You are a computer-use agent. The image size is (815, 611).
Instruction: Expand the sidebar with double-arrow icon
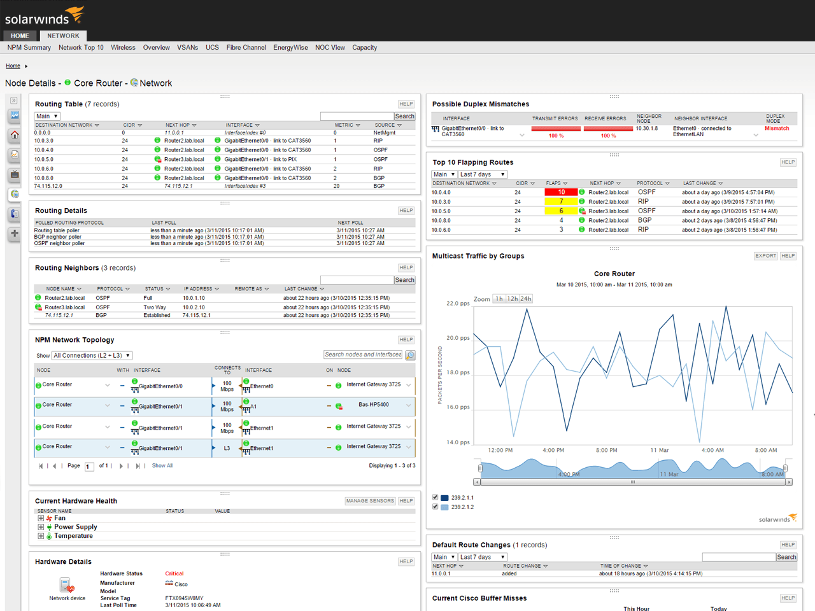(14, 101)
